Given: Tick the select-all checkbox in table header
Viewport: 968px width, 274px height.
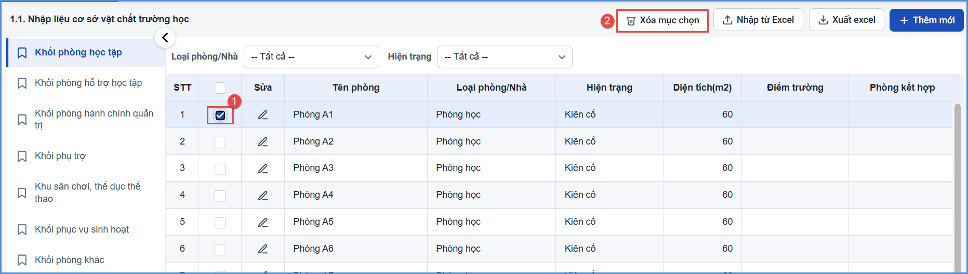Looking at the screenshot, I should tap(220, 88).
